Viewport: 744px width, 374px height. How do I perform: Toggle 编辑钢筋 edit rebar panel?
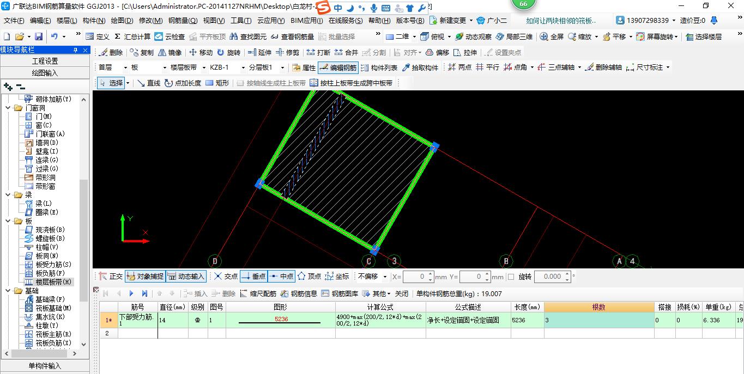coord(338,68)
